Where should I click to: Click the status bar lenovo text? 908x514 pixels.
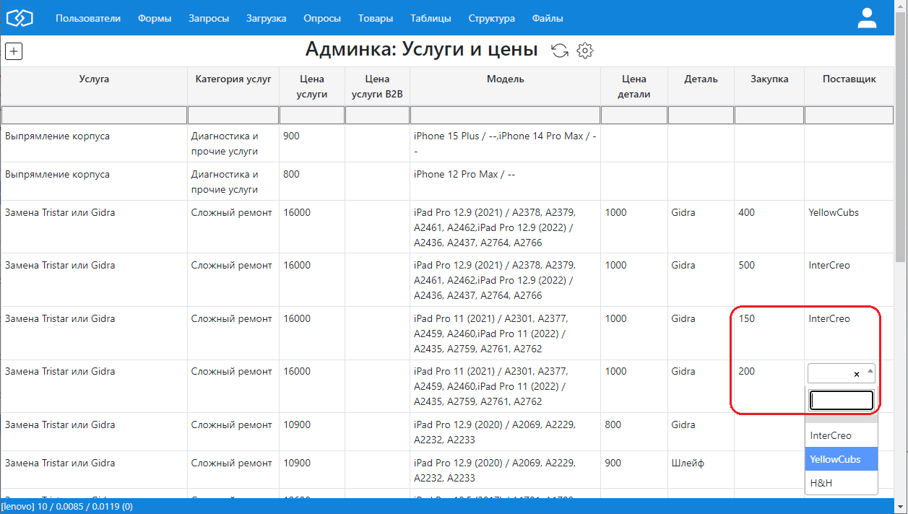coord(66,507)
